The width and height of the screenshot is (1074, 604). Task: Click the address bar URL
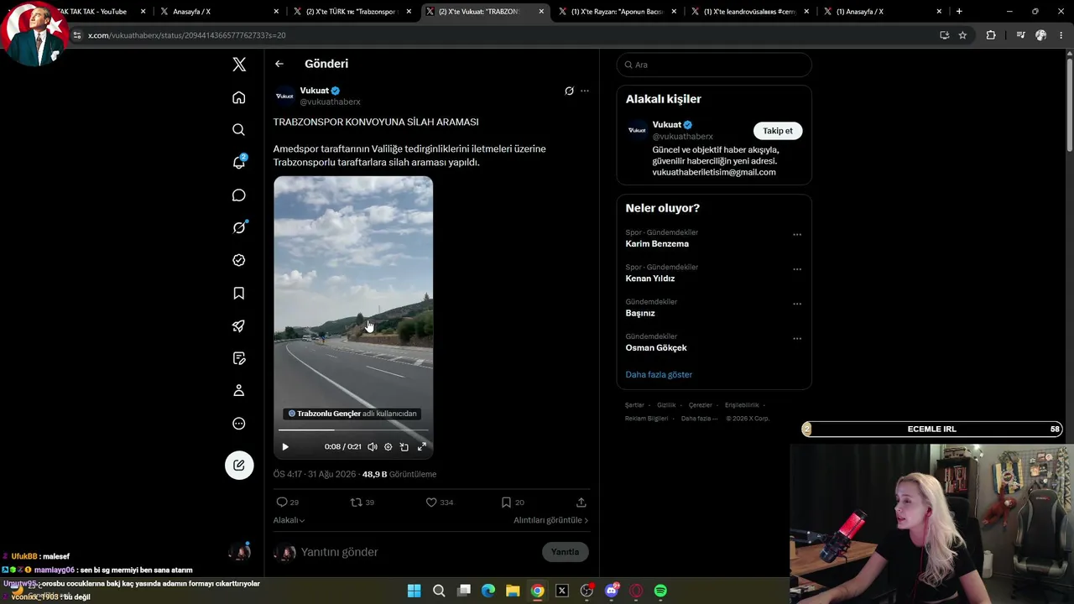(x=187, y=35)
